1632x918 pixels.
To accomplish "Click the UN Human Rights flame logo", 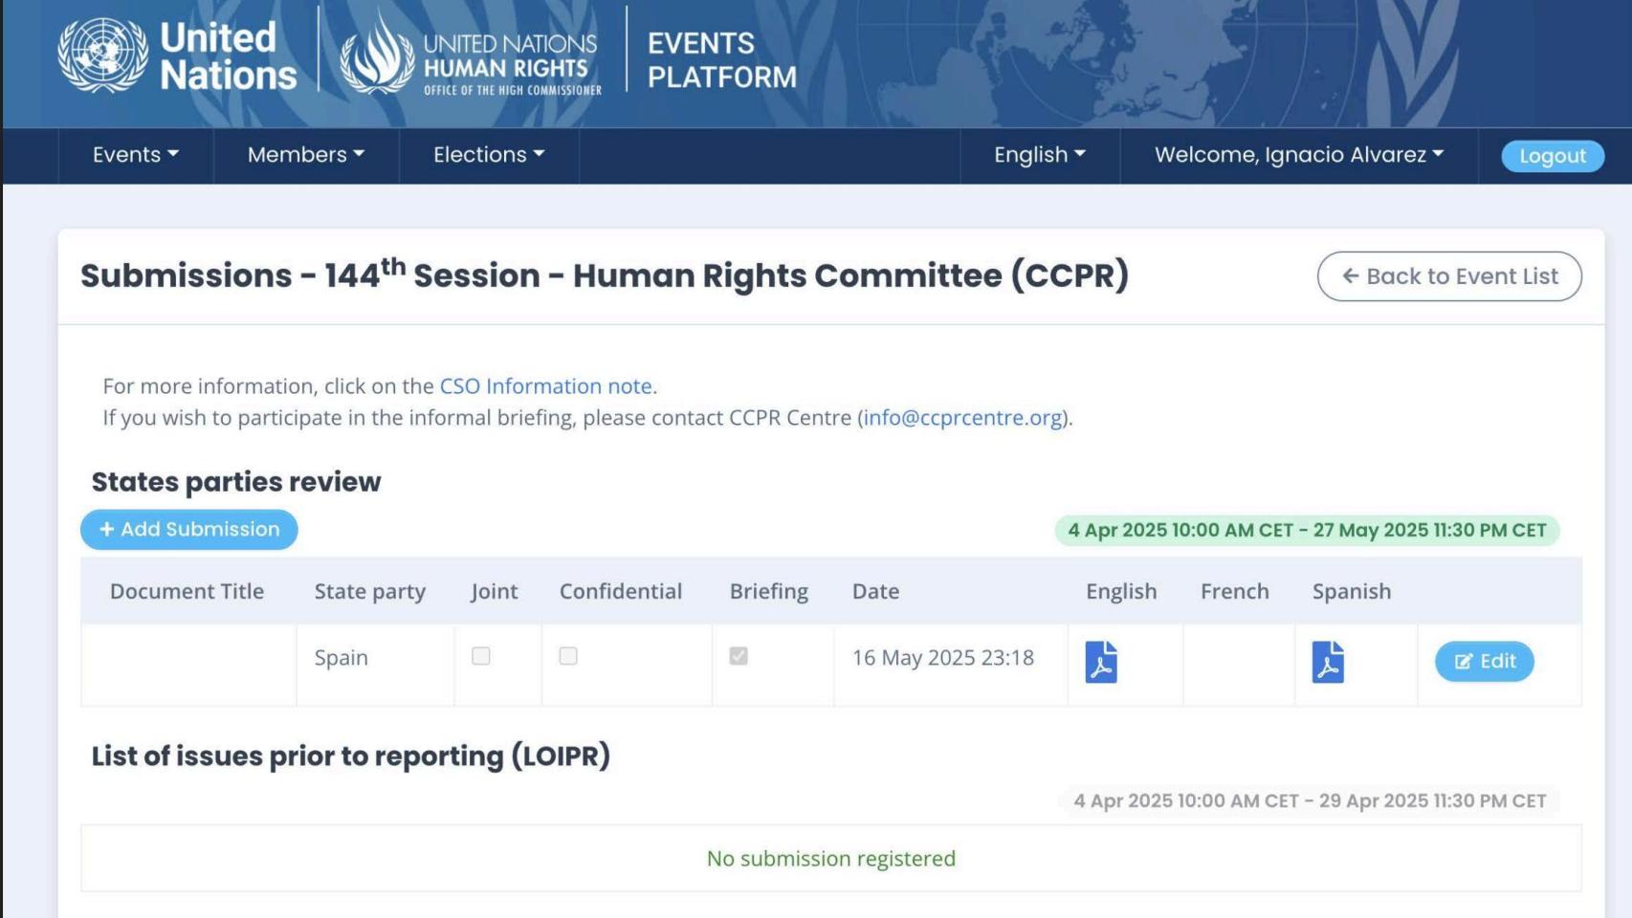I will (377, 55).
